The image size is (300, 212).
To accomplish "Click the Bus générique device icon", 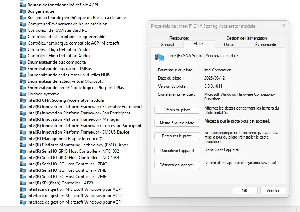I will [23, 11].
